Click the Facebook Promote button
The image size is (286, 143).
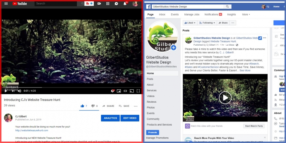(x=152, y=133)
